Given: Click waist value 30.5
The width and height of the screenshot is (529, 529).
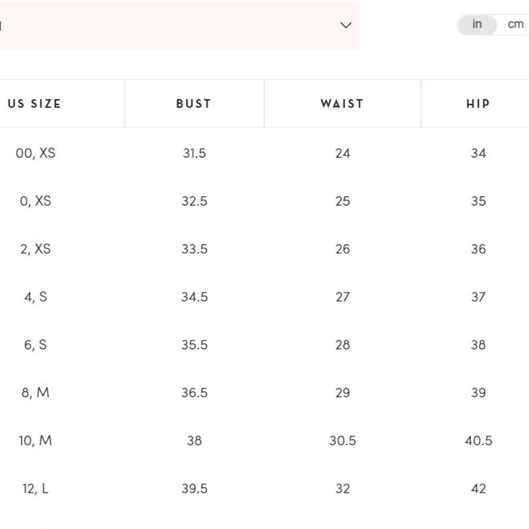Looking at the screenshot, I should pos(342,441).
